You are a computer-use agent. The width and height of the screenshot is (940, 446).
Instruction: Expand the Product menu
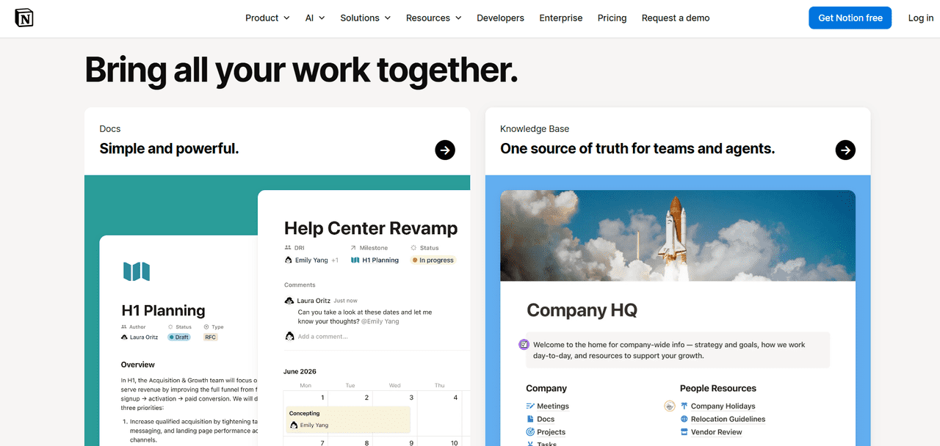[267, 18]
